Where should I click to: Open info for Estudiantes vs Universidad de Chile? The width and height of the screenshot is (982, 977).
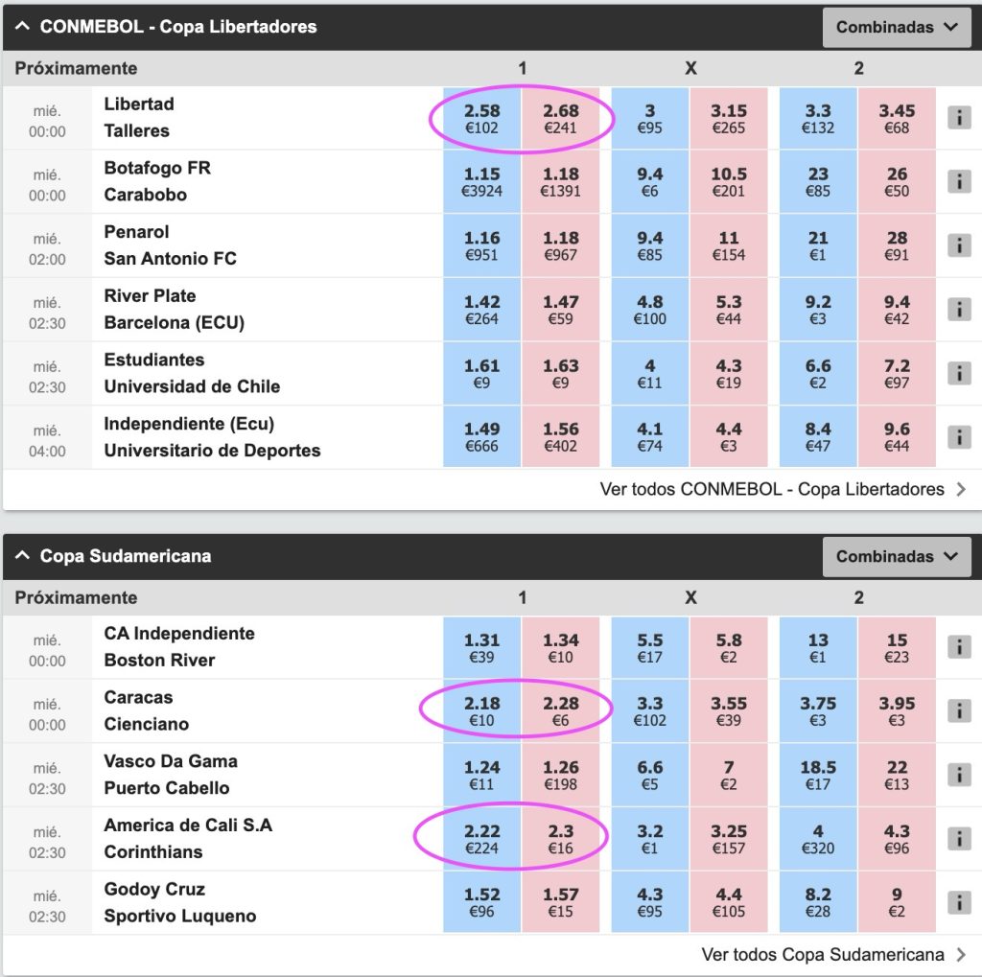point(958,373)
